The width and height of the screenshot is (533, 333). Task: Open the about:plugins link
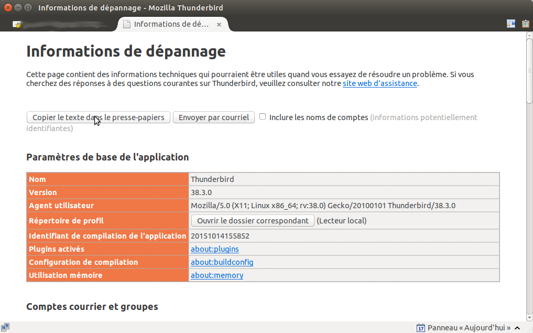tap(214, 249)
